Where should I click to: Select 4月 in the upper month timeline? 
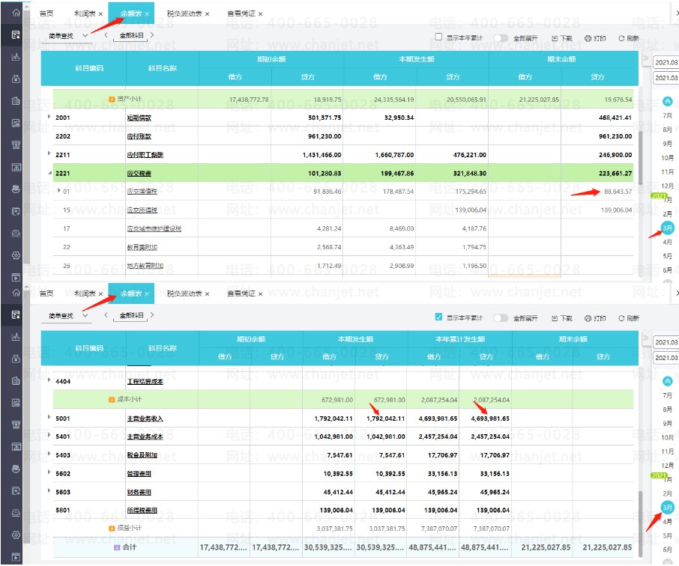pyautogui.click(x=667, y=242)
